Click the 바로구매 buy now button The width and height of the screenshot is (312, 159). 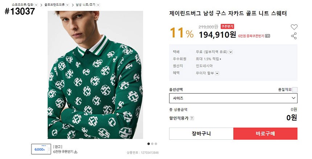[x=265, y=134]
